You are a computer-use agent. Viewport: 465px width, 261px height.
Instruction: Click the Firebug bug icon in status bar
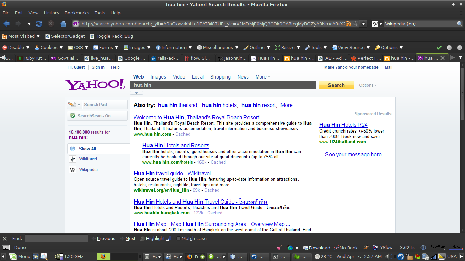pyautogui.click(x=366, y=248)
